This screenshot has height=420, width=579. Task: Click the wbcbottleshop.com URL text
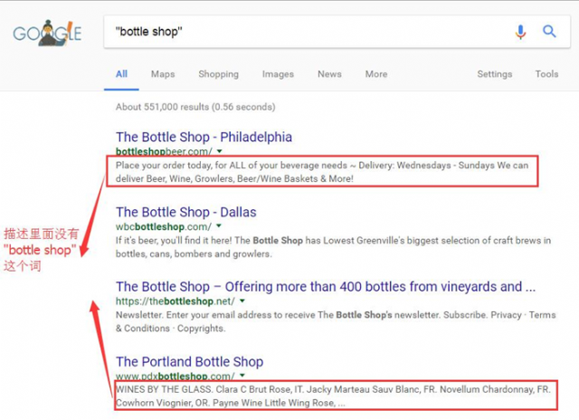[164, 226]
